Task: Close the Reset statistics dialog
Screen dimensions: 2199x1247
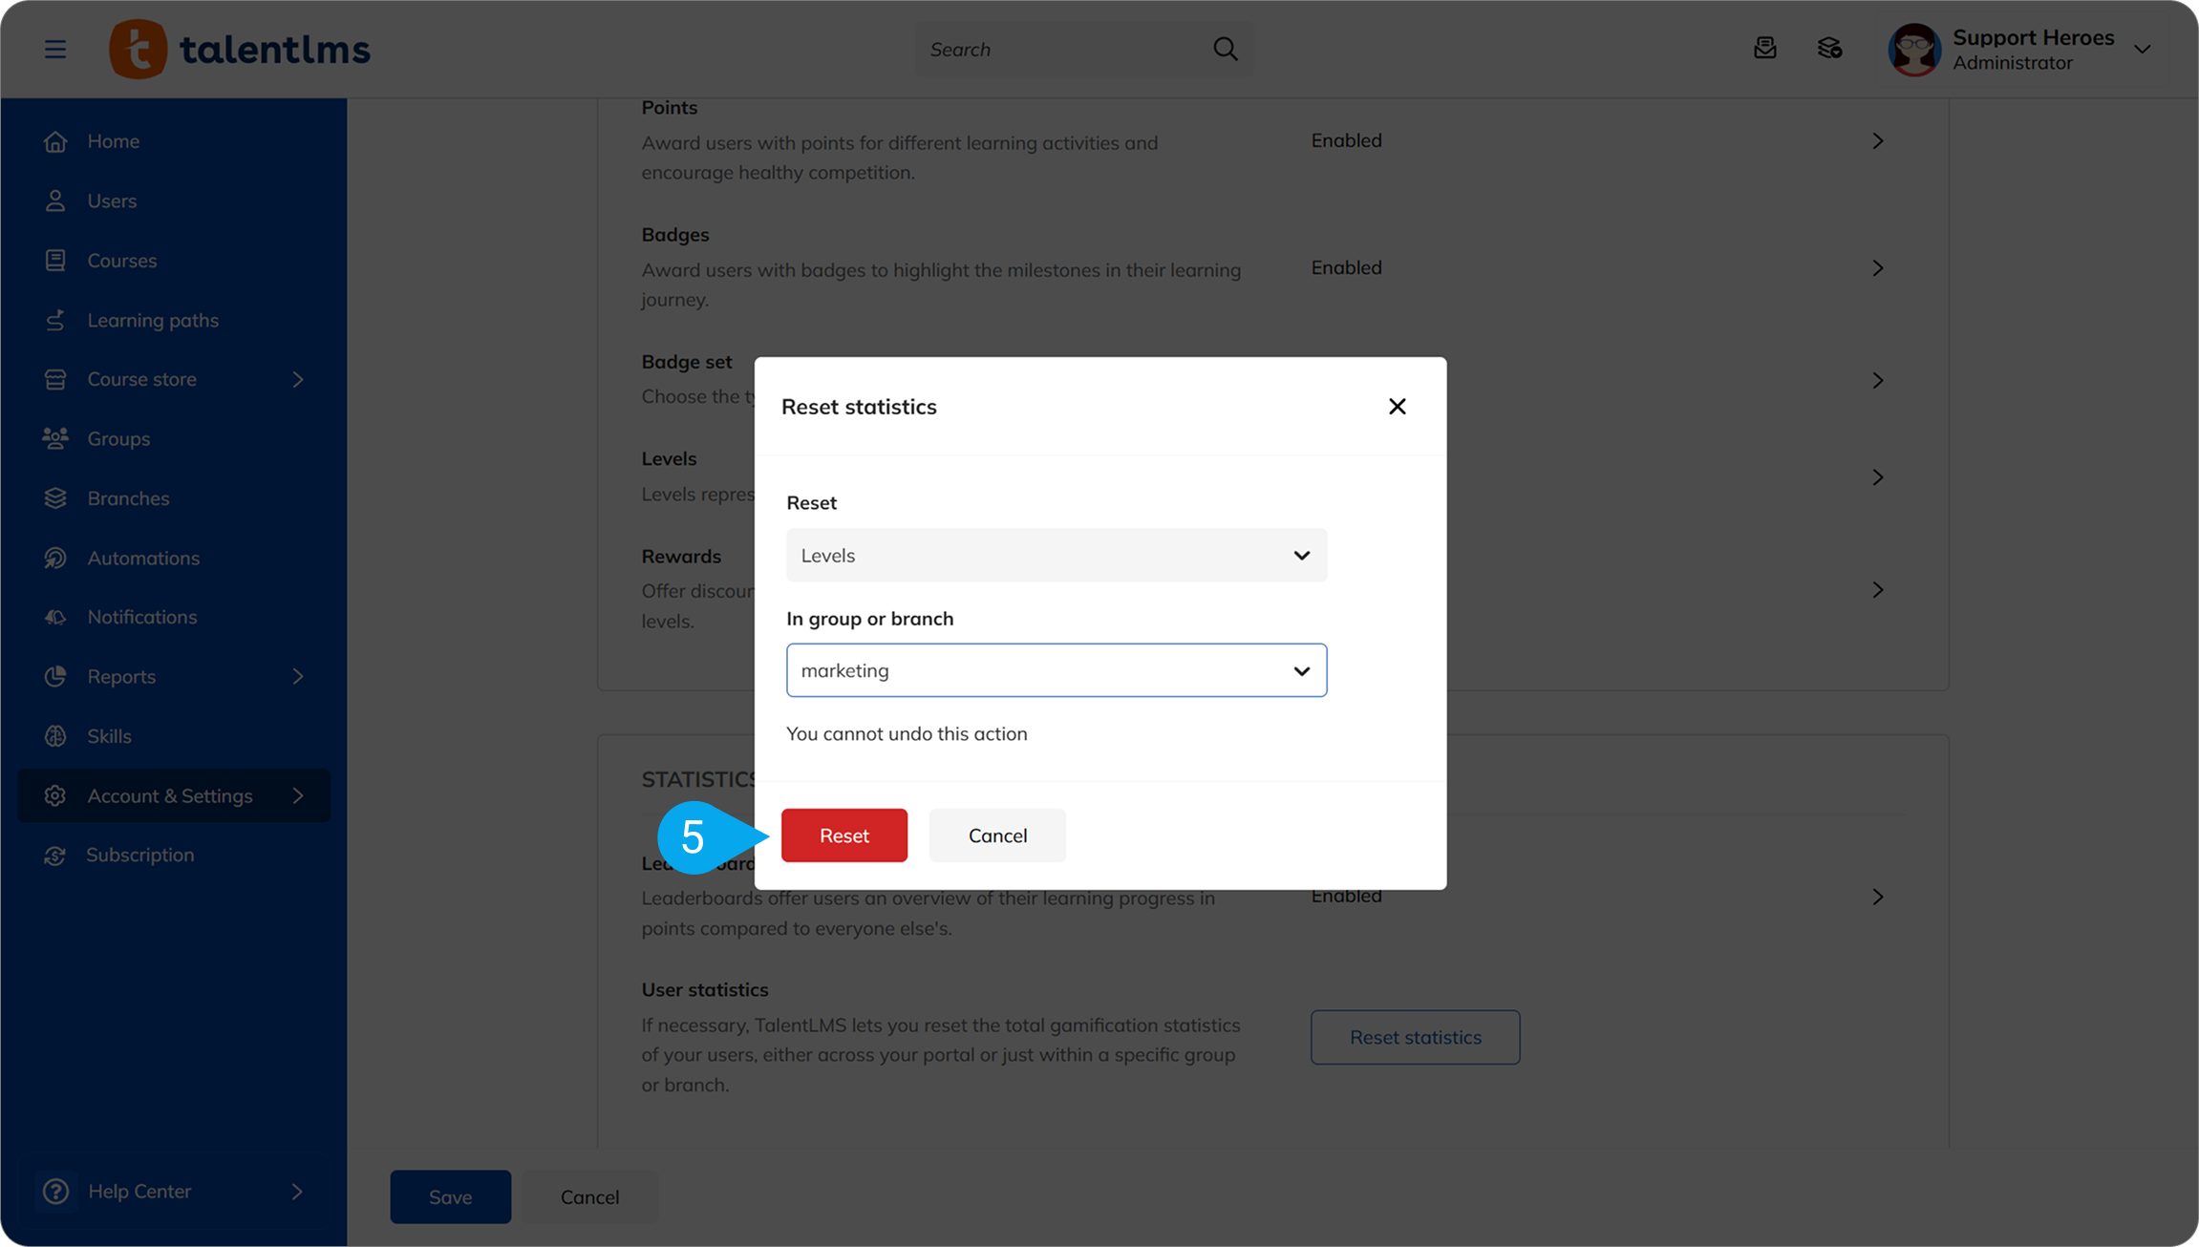Action: click(x=1397, y=407)
